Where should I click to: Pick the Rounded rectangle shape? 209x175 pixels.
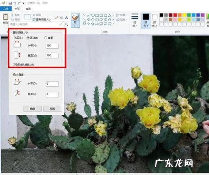click(101, 15)
